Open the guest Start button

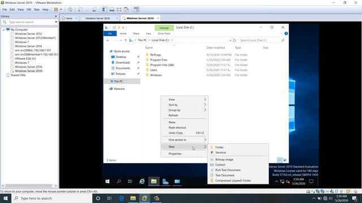[107, 182]
